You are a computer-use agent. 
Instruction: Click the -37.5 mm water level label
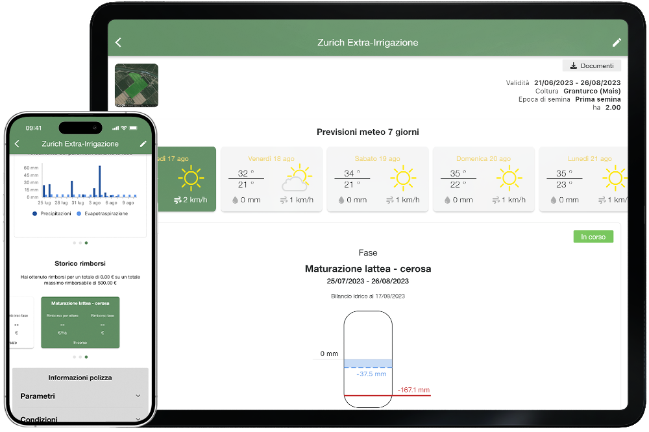(x=371, y=374)
